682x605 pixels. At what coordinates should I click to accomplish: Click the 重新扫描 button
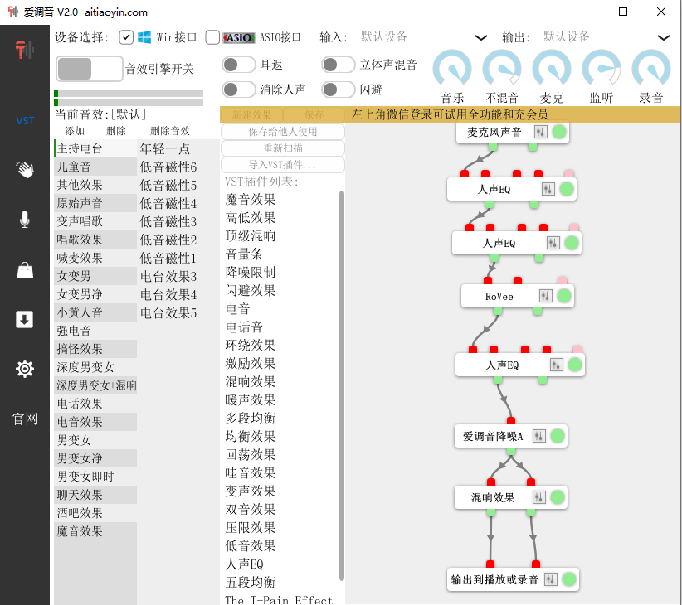(x=283, y=148)
